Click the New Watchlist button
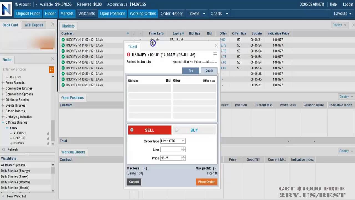Screen dimensions: 355x200 [x=16, y=196]
